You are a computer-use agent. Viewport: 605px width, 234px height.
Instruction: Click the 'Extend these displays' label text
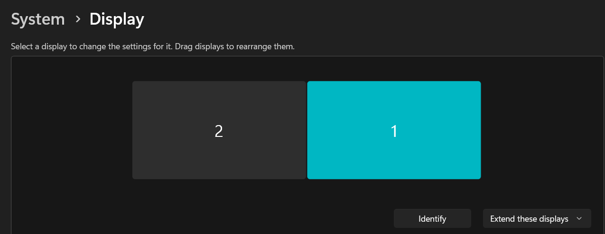click(529, 219)
